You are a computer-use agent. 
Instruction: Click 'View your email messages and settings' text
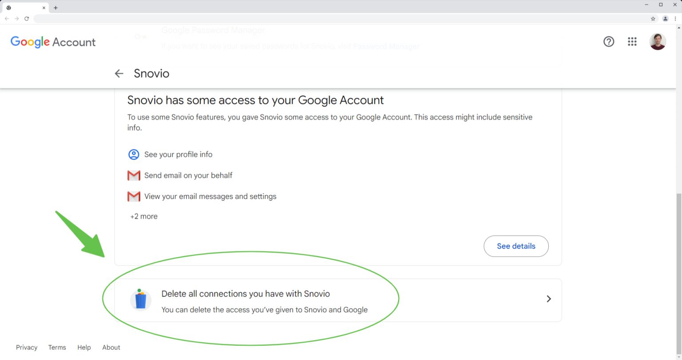click(x=210, y=196)
